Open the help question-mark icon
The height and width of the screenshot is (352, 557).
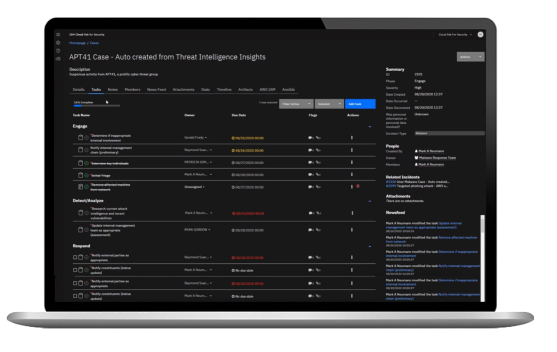58,51
